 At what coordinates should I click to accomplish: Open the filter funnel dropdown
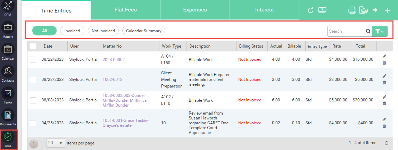coord(380,31)
